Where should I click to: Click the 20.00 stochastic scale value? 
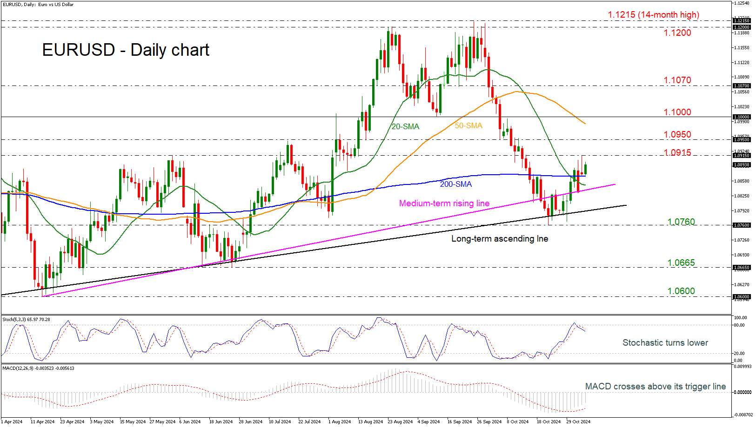click(739, 354)
